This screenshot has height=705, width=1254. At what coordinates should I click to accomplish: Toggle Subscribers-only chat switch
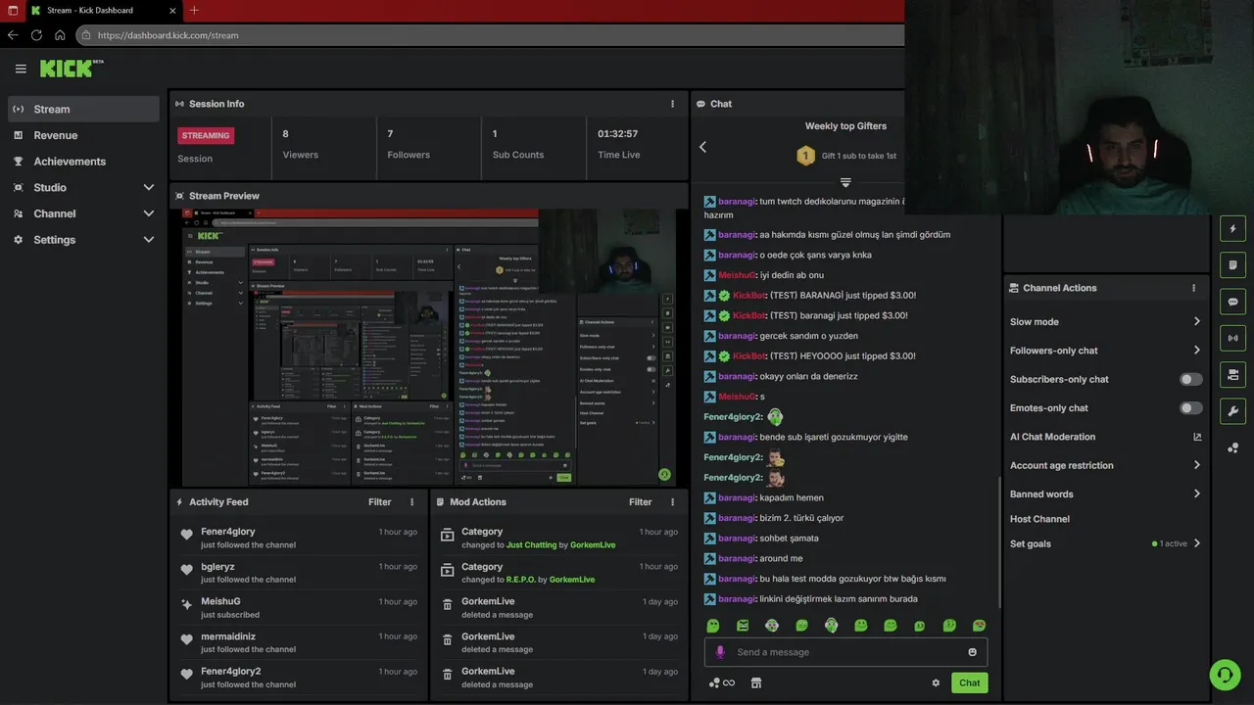(x=1191, y=379)
